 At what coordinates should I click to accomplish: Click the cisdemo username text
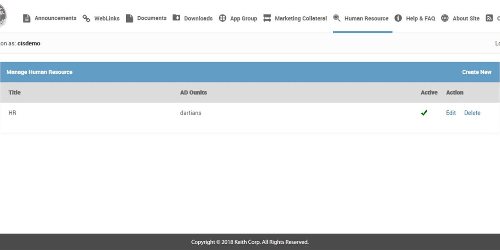pyautogui.click(x=29, y=43)
